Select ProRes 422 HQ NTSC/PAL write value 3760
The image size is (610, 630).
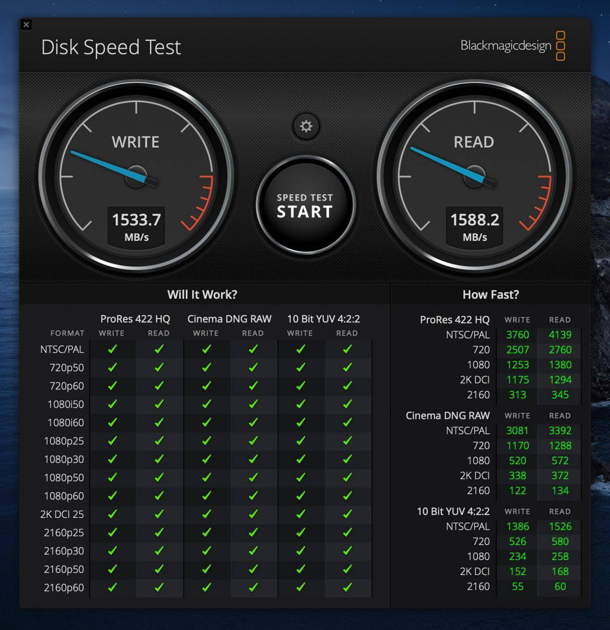[x=518, y=334]
